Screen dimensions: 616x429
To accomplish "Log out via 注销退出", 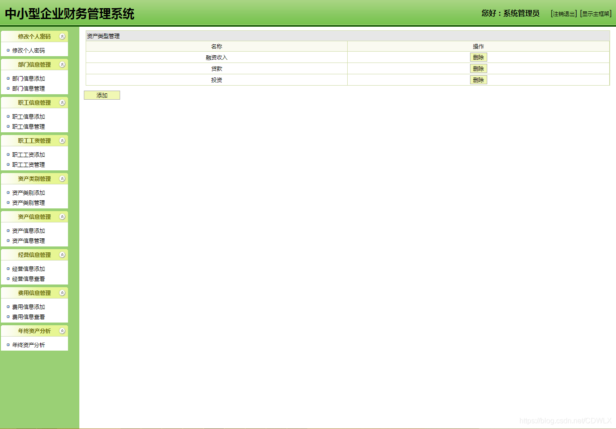I will point(564,14).
